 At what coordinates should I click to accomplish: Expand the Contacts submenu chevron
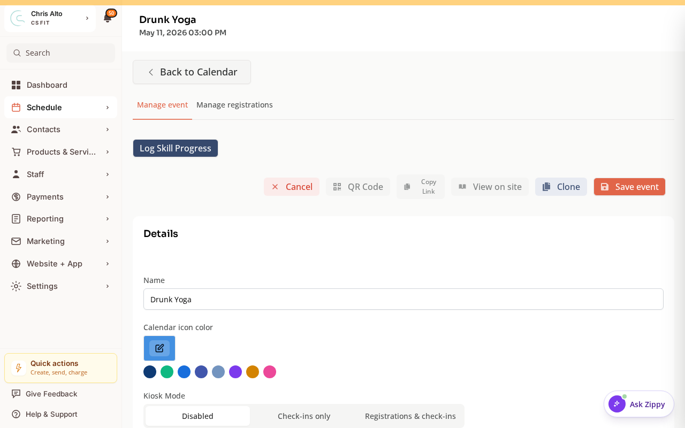click(108, 129)
